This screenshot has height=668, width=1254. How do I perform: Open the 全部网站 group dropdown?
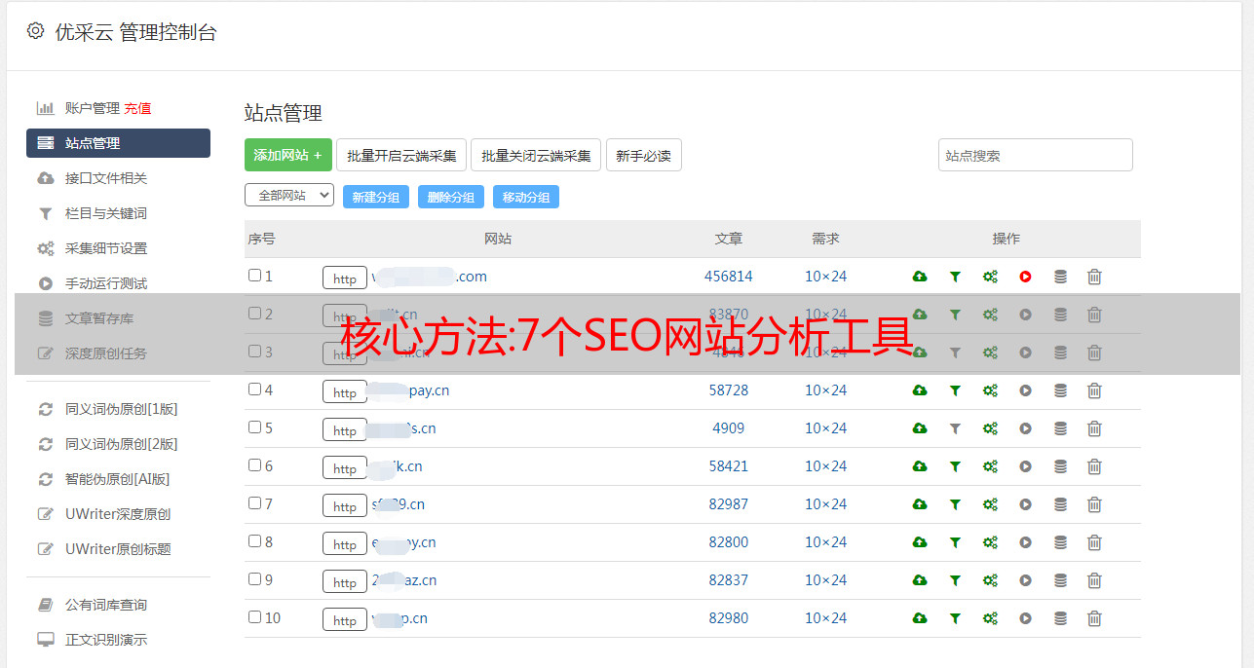point(289,196)
